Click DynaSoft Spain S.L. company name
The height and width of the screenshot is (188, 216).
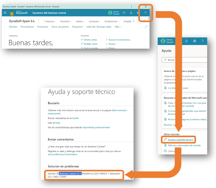click(x=22, y=21)
